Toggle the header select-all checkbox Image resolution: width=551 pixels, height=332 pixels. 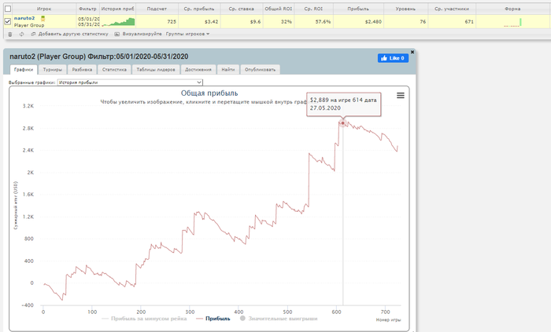pyautogui.click(x=8, y=9)
